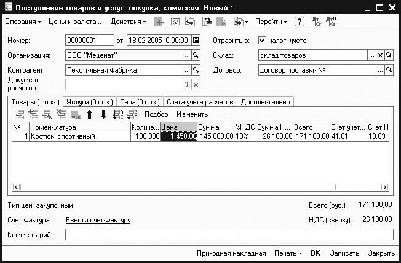401x263 pixels.
Task: Open the Печать dropdown at the bottom
Action: 288,253
